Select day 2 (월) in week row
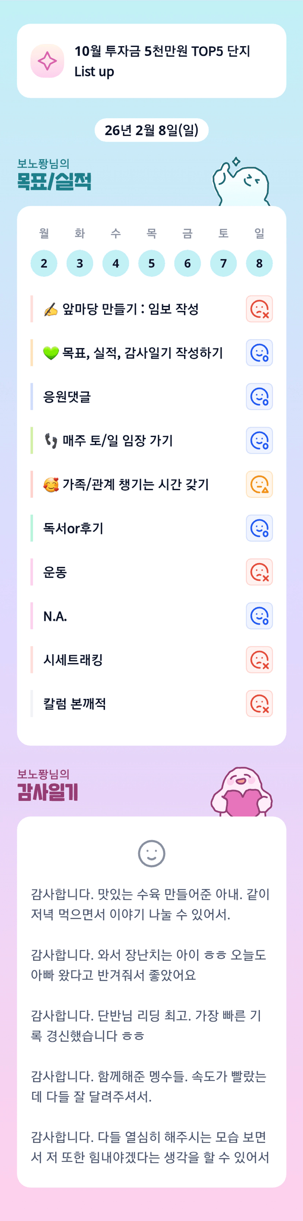 click(44, 263)
